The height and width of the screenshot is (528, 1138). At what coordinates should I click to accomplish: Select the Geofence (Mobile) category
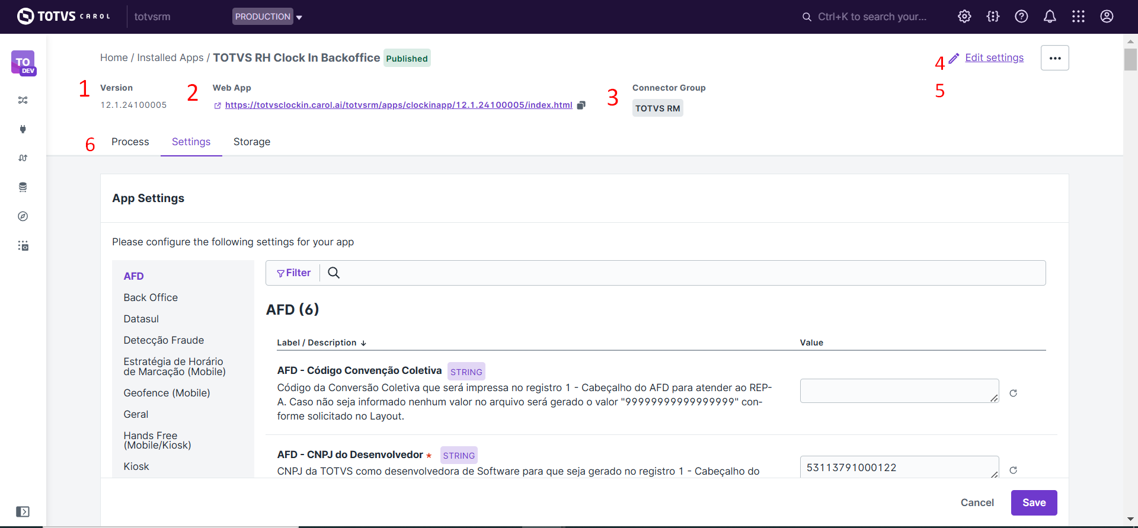click(x=167, y=393)
